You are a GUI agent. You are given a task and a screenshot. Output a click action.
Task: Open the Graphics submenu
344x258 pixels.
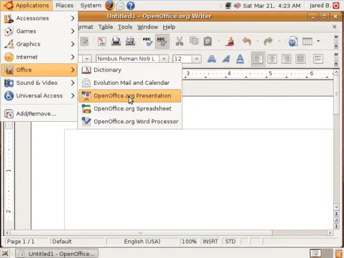click(39, 44)
